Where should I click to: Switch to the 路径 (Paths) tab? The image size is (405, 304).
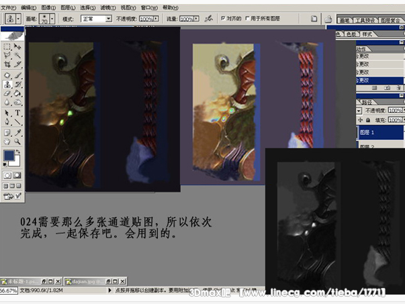tap(367, 102)
